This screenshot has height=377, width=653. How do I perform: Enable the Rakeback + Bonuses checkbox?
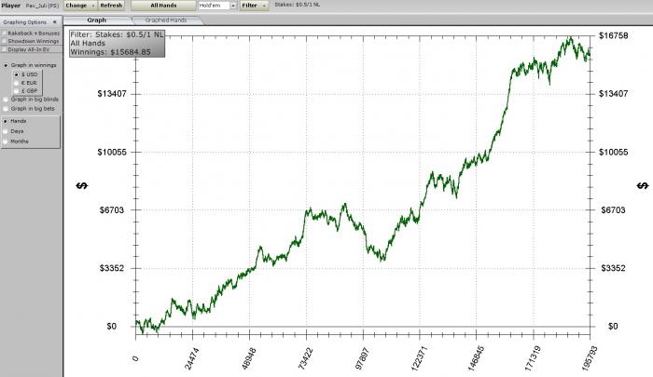4,34
